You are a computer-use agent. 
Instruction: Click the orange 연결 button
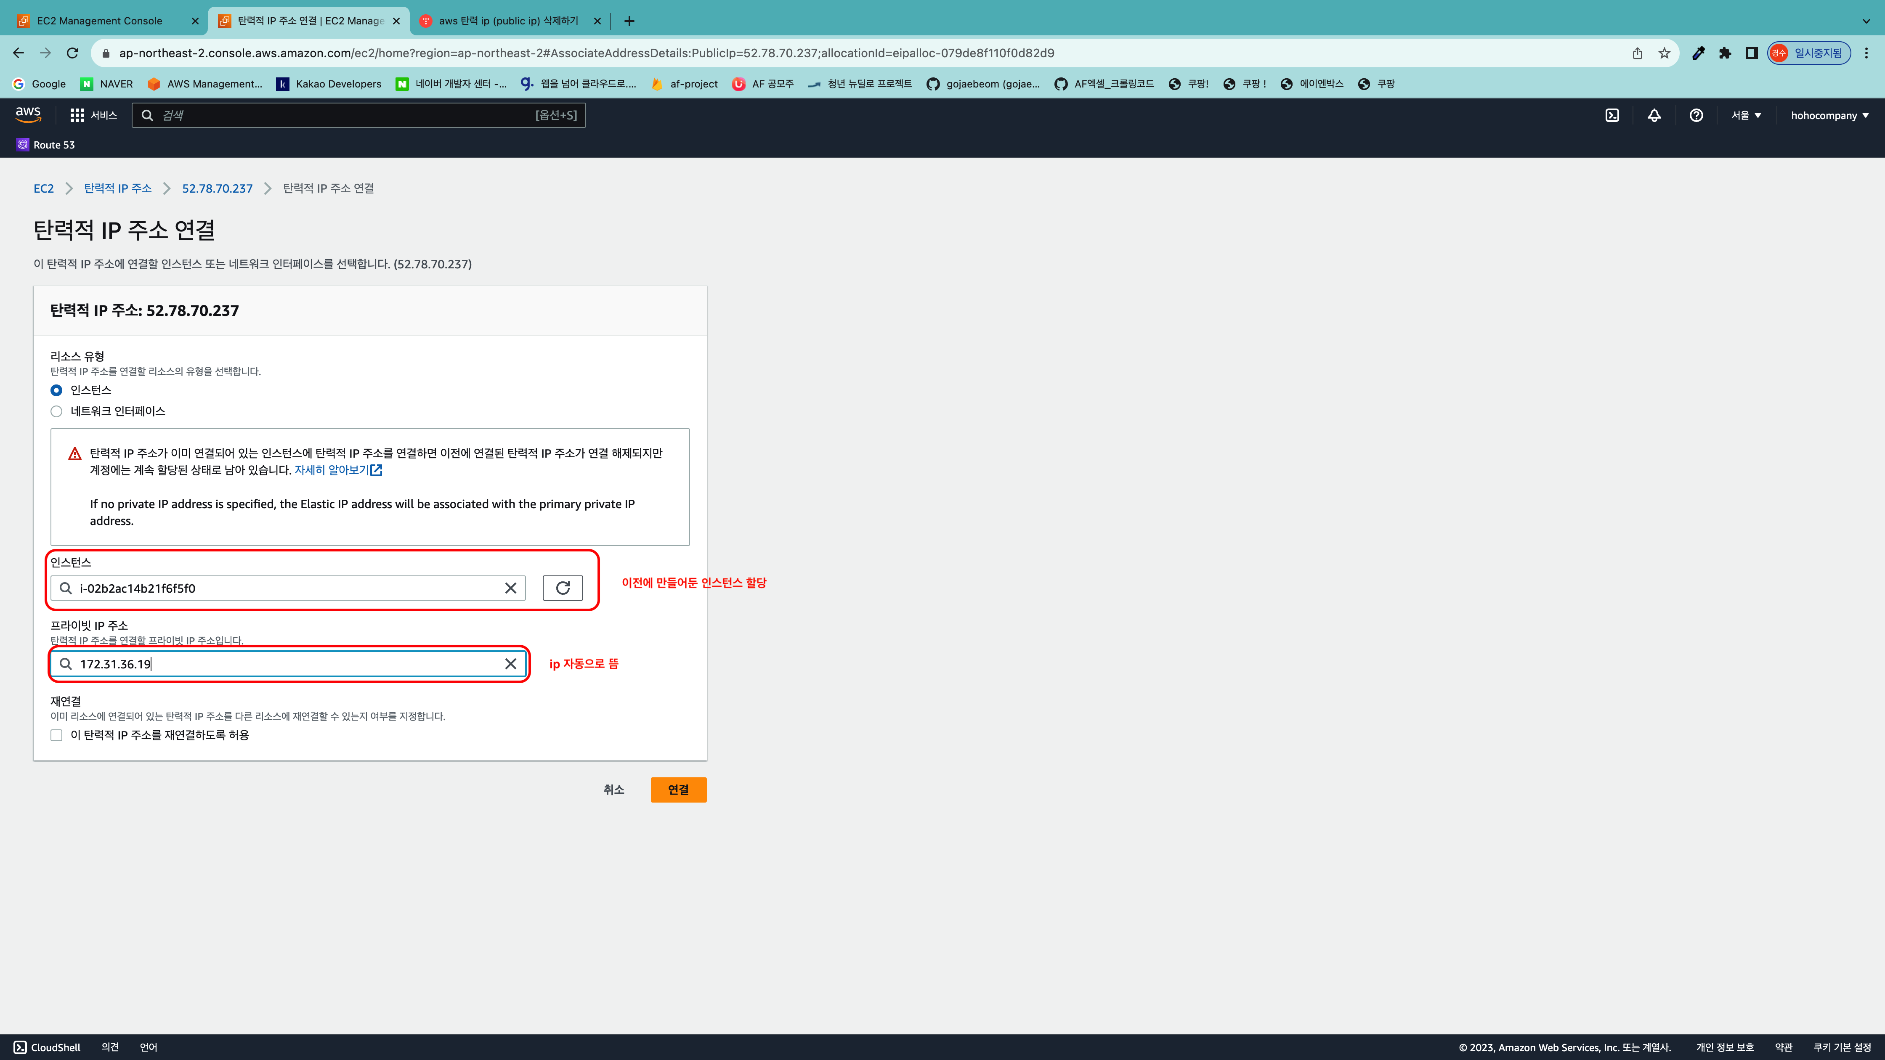coord(678,790)
